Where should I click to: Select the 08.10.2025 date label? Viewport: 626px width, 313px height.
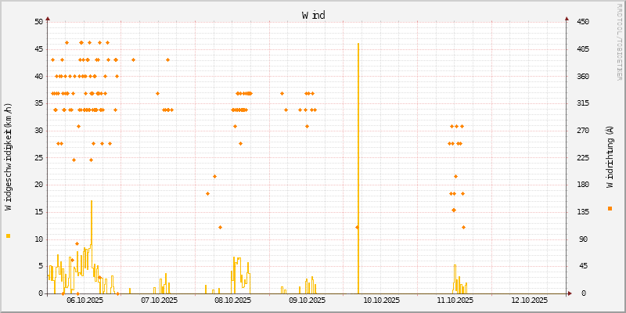(x=232, y=300)
